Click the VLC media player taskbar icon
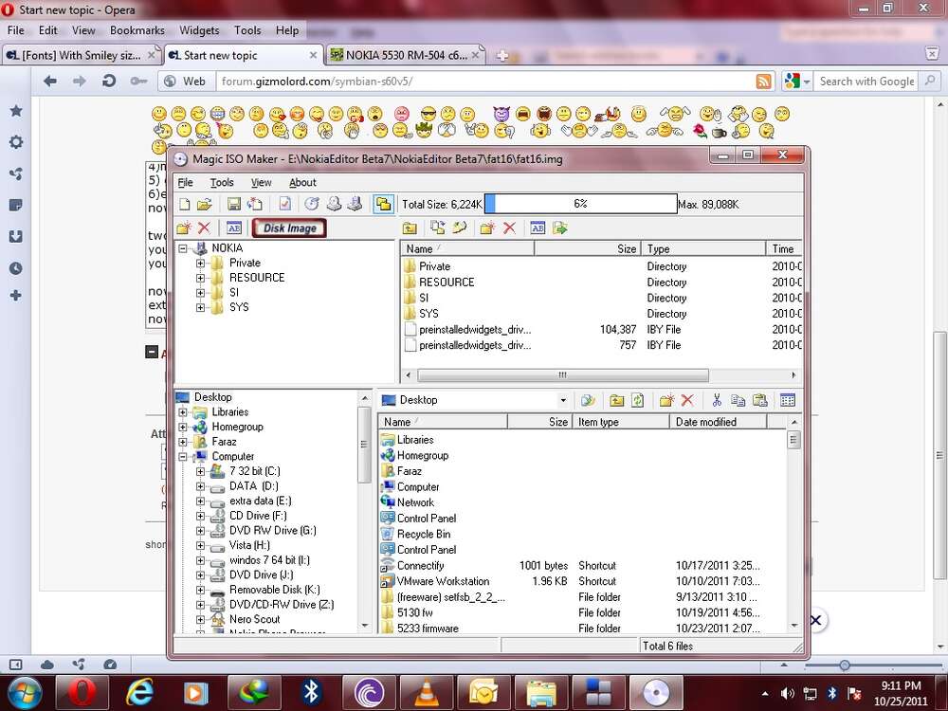The image size is (948, 711). tap(427, 692)
